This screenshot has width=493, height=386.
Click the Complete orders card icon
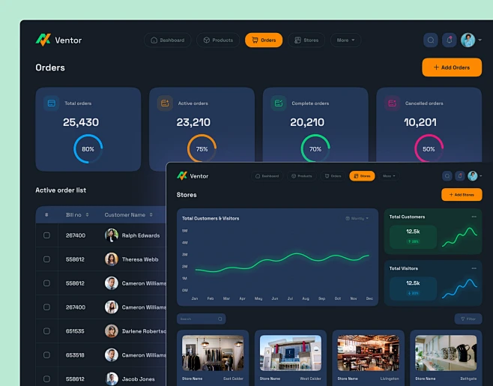(279, 103)
